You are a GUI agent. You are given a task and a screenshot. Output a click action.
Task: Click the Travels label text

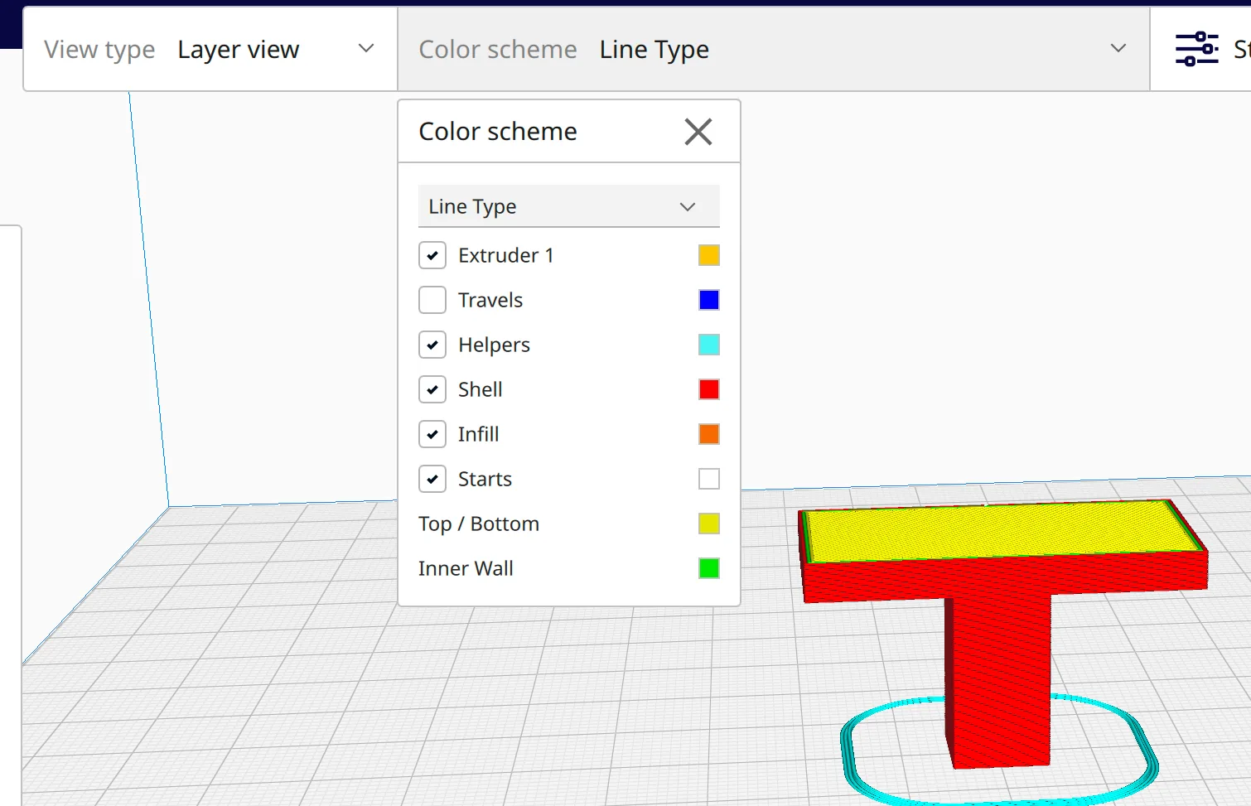click(490, 300)
